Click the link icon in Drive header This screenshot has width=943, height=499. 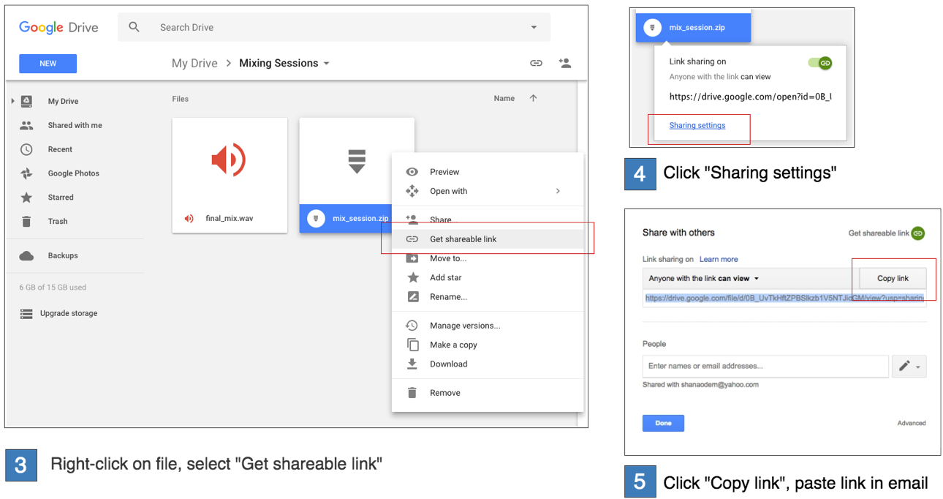tap(536, 64)
